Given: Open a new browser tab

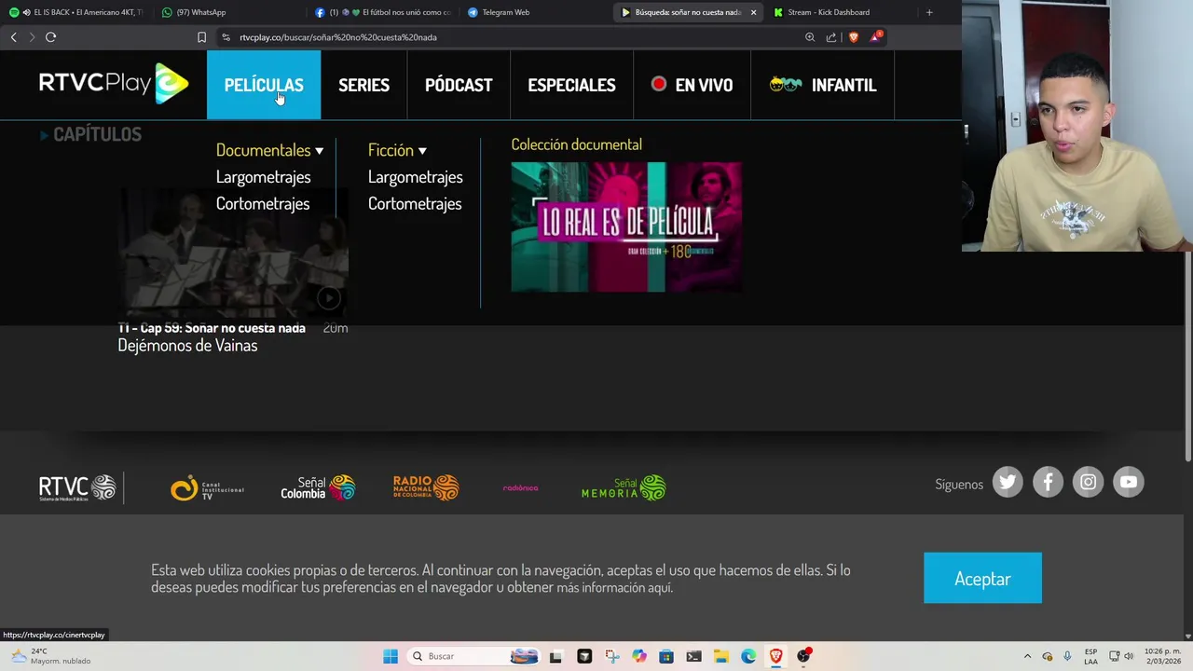Looking at the screenshot, I should (x=928, y=12).
